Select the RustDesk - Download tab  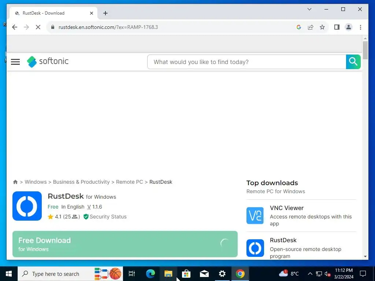[53, 13]
